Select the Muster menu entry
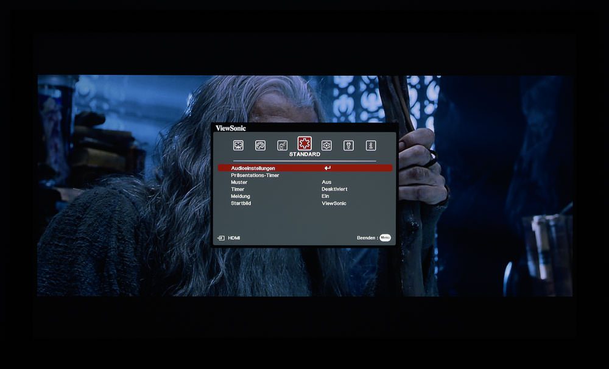Screen dimensions: 609x369 [x=239, y=182]
